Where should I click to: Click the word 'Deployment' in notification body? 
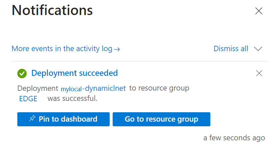coord(37,89)
